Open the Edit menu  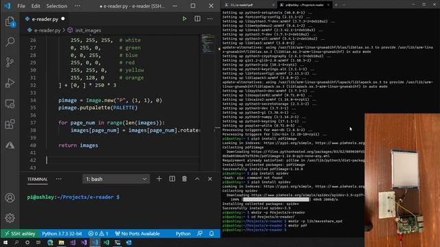[x=36, y=6]
